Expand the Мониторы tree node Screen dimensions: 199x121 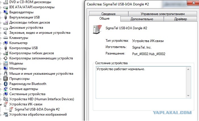1,69
